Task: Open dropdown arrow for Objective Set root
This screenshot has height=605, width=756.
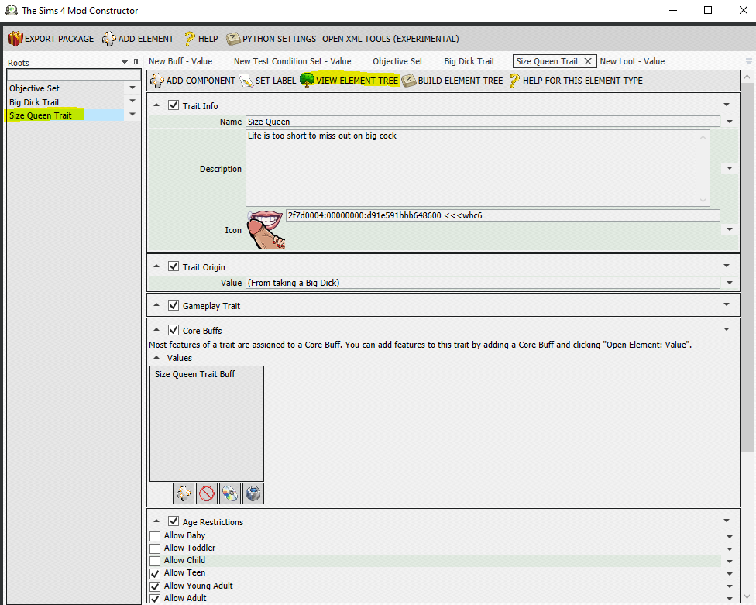Action: click(132, 88)
